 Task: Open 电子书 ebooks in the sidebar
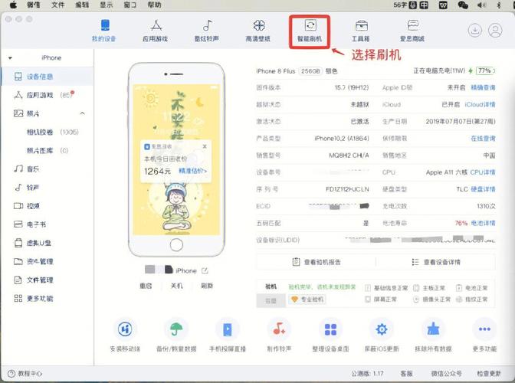click(30, 224)
